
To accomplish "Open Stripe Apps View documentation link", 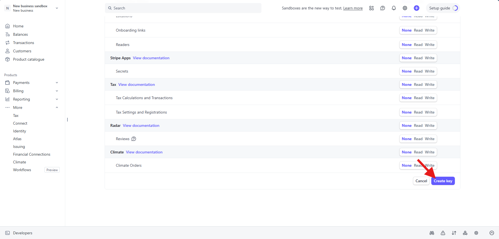I will coord(151,58).
